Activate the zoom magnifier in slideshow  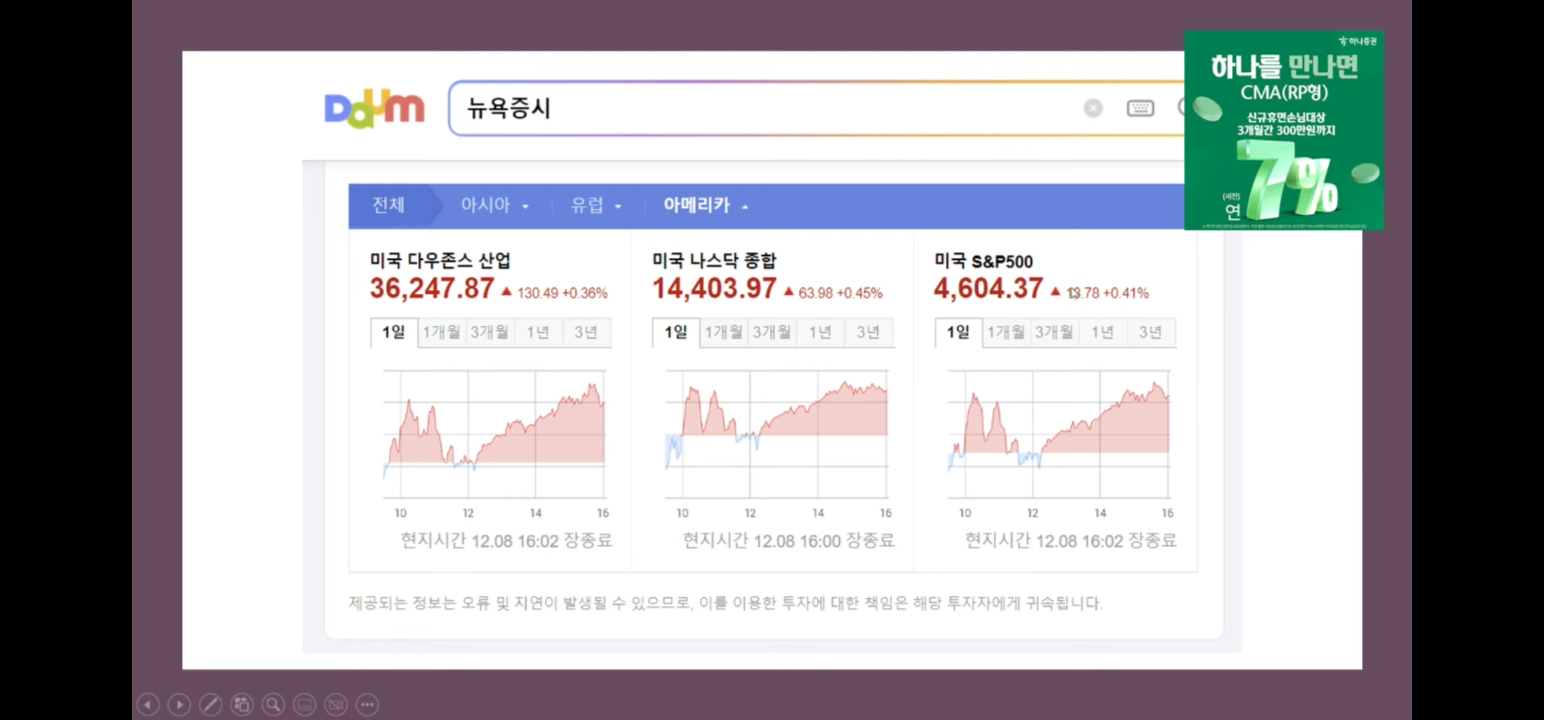pyautogui.click(x=273, y=705)
